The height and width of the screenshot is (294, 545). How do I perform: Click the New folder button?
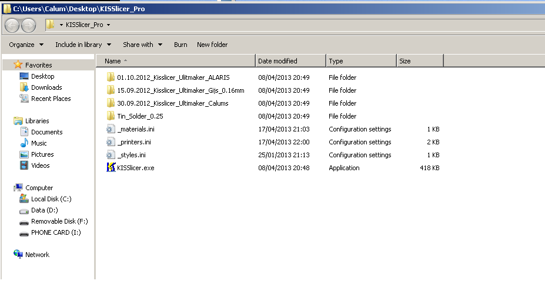pos(212,45)
